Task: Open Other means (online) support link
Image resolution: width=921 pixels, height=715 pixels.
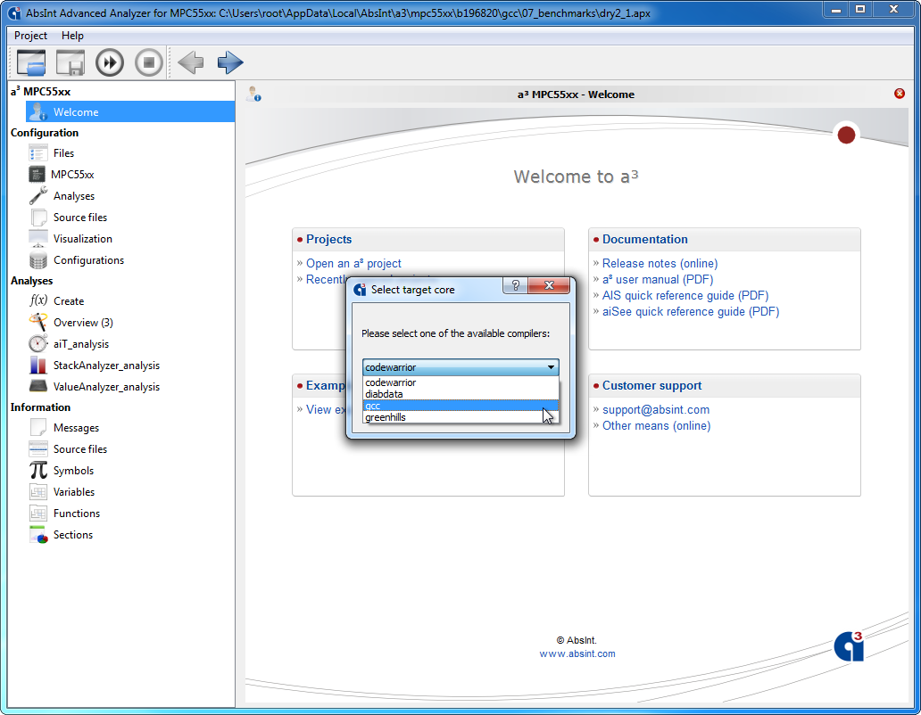Action: tap(656, 426)
